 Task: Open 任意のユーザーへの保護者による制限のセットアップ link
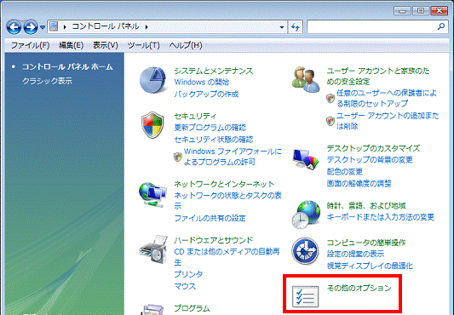[x=387, y=98]
